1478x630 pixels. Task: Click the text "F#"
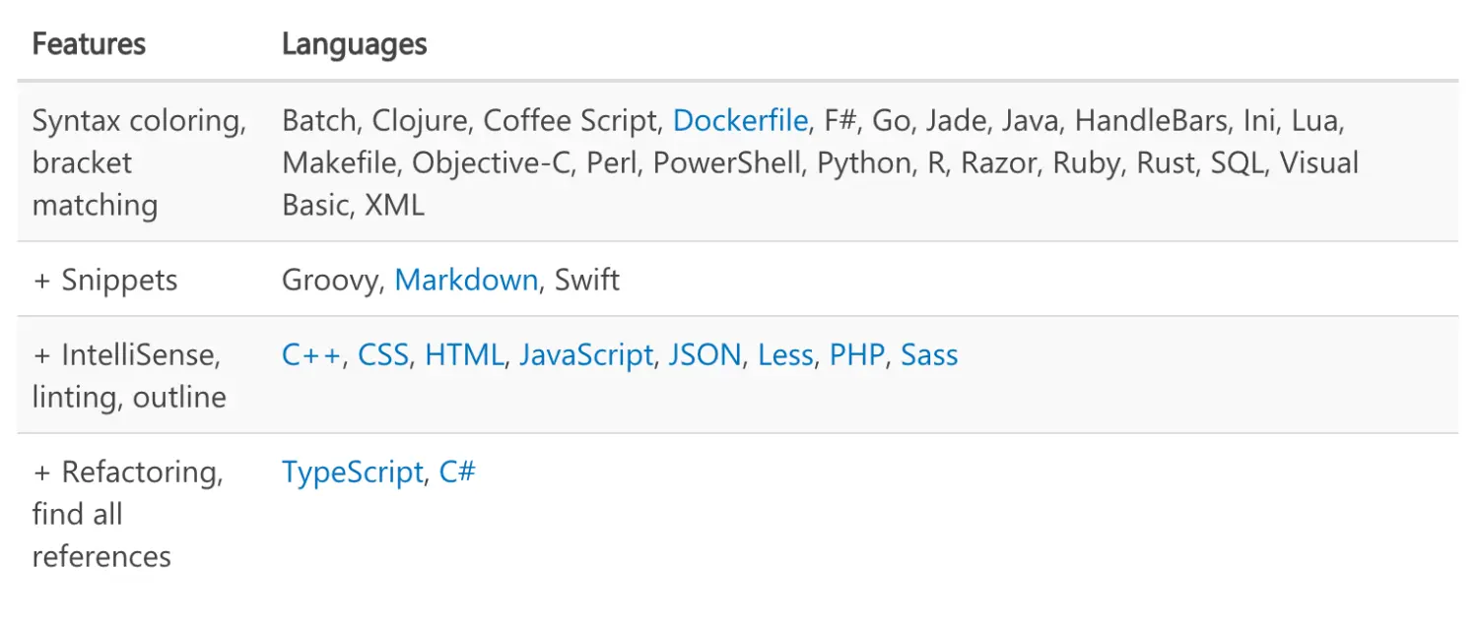point(841,121)
